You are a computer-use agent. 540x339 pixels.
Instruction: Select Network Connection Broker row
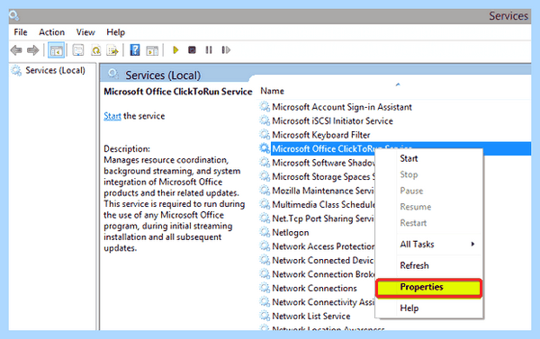[x=323, y=274]
